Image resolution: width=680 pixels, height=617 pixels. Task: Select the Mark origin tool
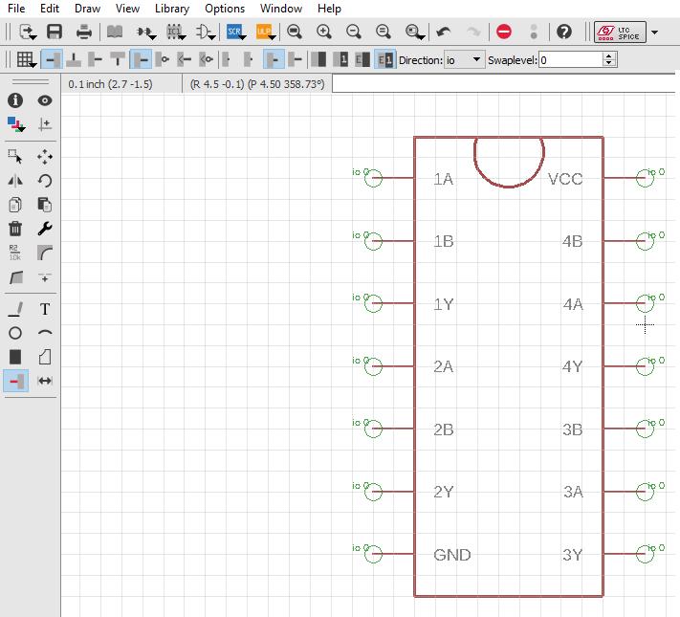45,124
